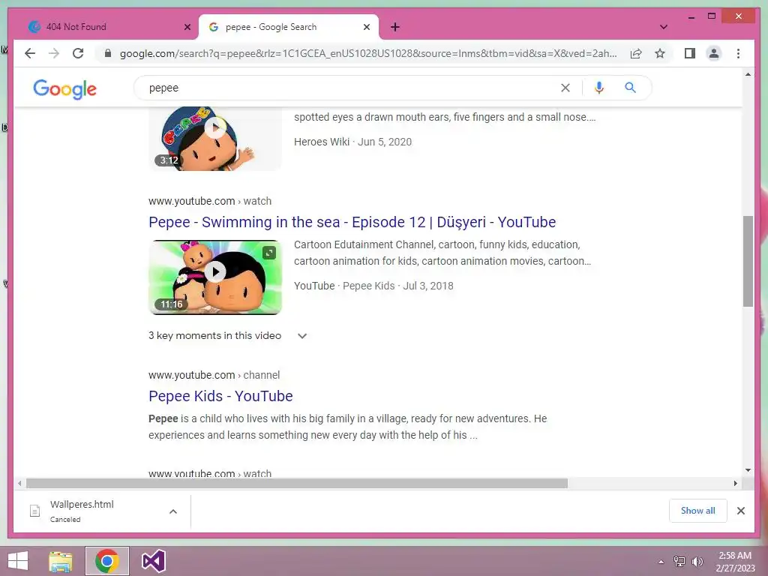768x576 pixels.
Task: Open Chrome side panel
Action: (x=690, y=53)
